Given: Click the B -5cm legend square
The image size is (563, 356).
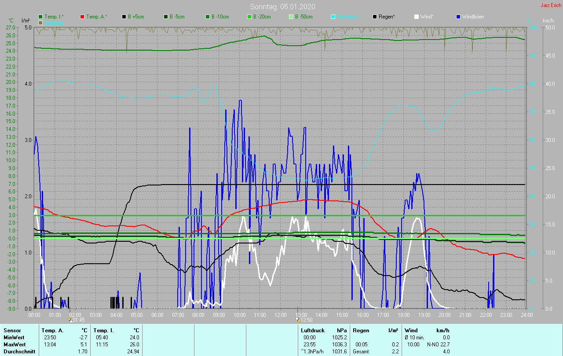Looking at the screenshot, I should point(166,17).
